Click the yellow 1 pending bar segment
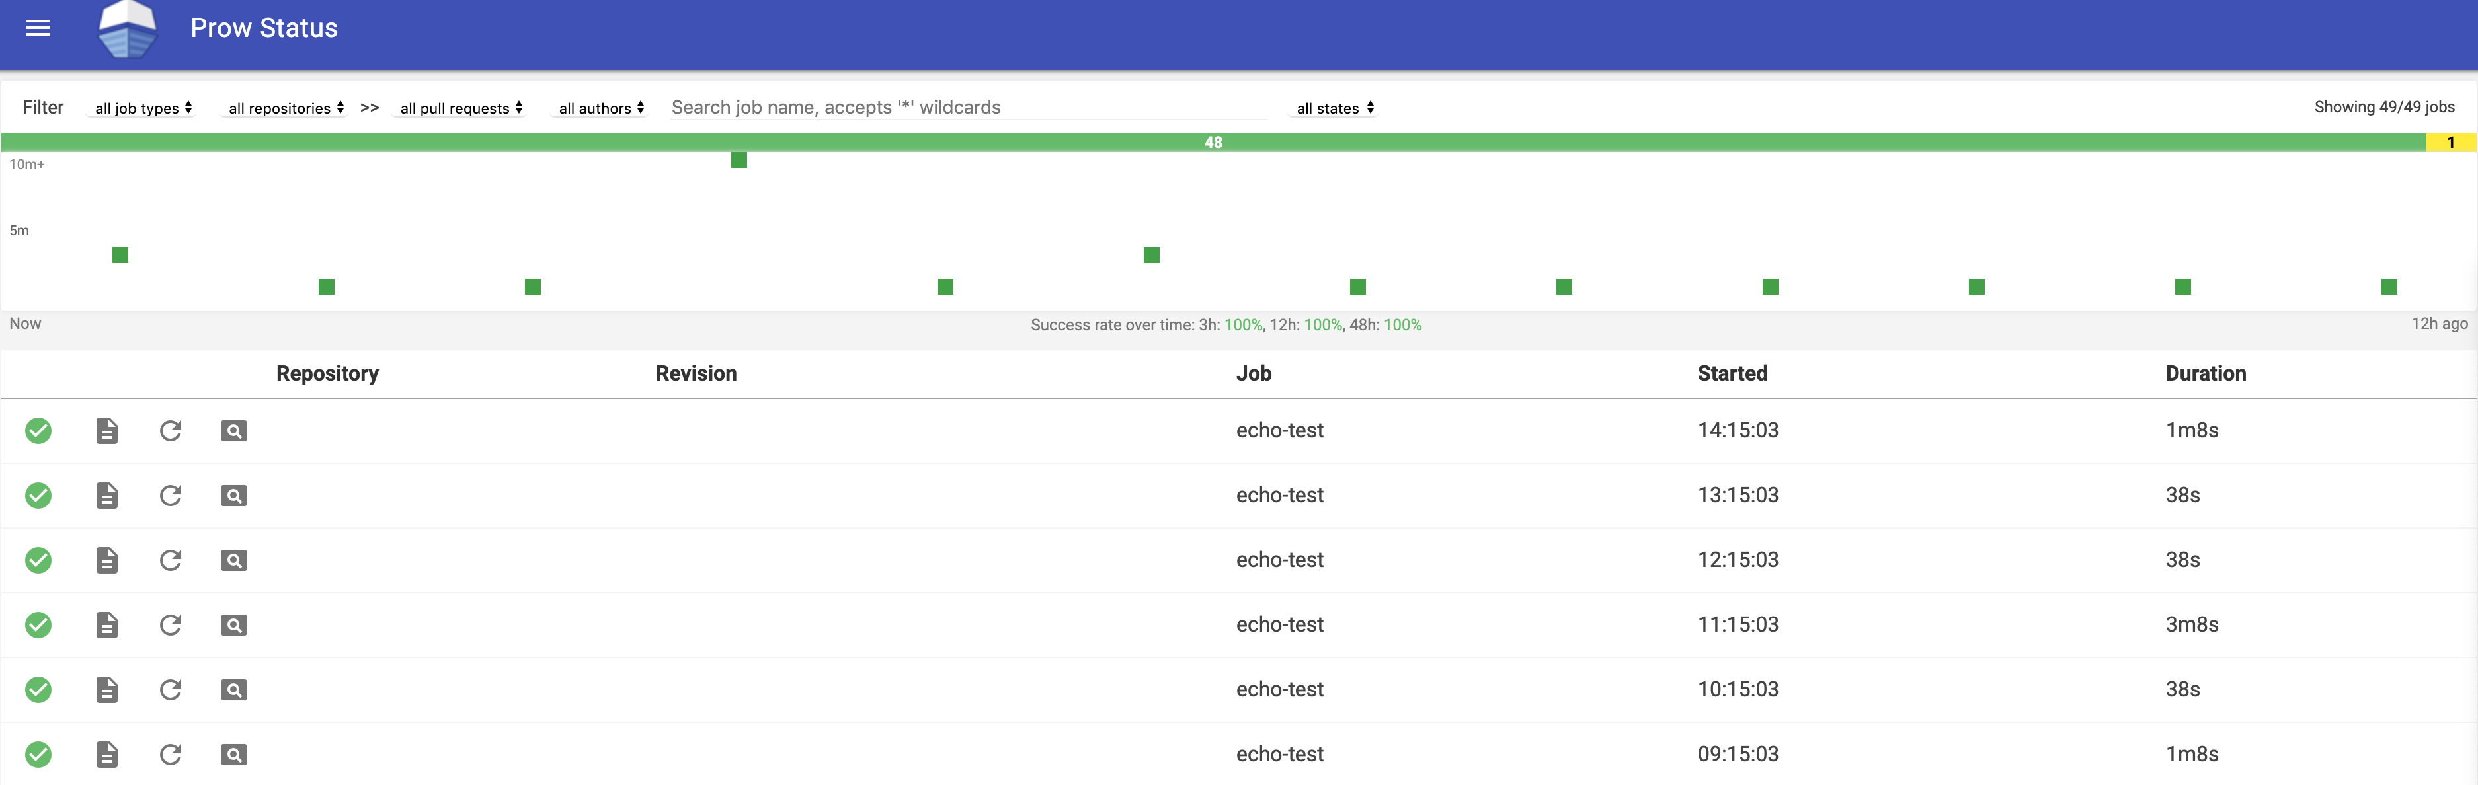This screenshot has width=2478, height=785. click(x=2450, y=142)
